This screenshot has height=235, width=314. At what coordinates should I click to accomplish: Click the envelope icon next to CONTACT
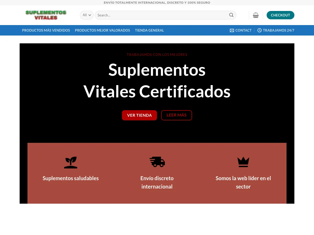(x=232, y=30)
